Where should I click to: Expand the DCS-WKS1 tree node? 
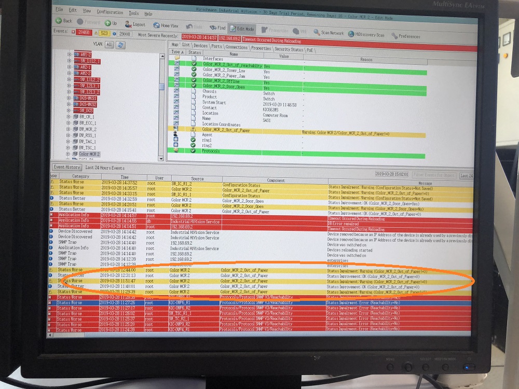tap(69, 98)
